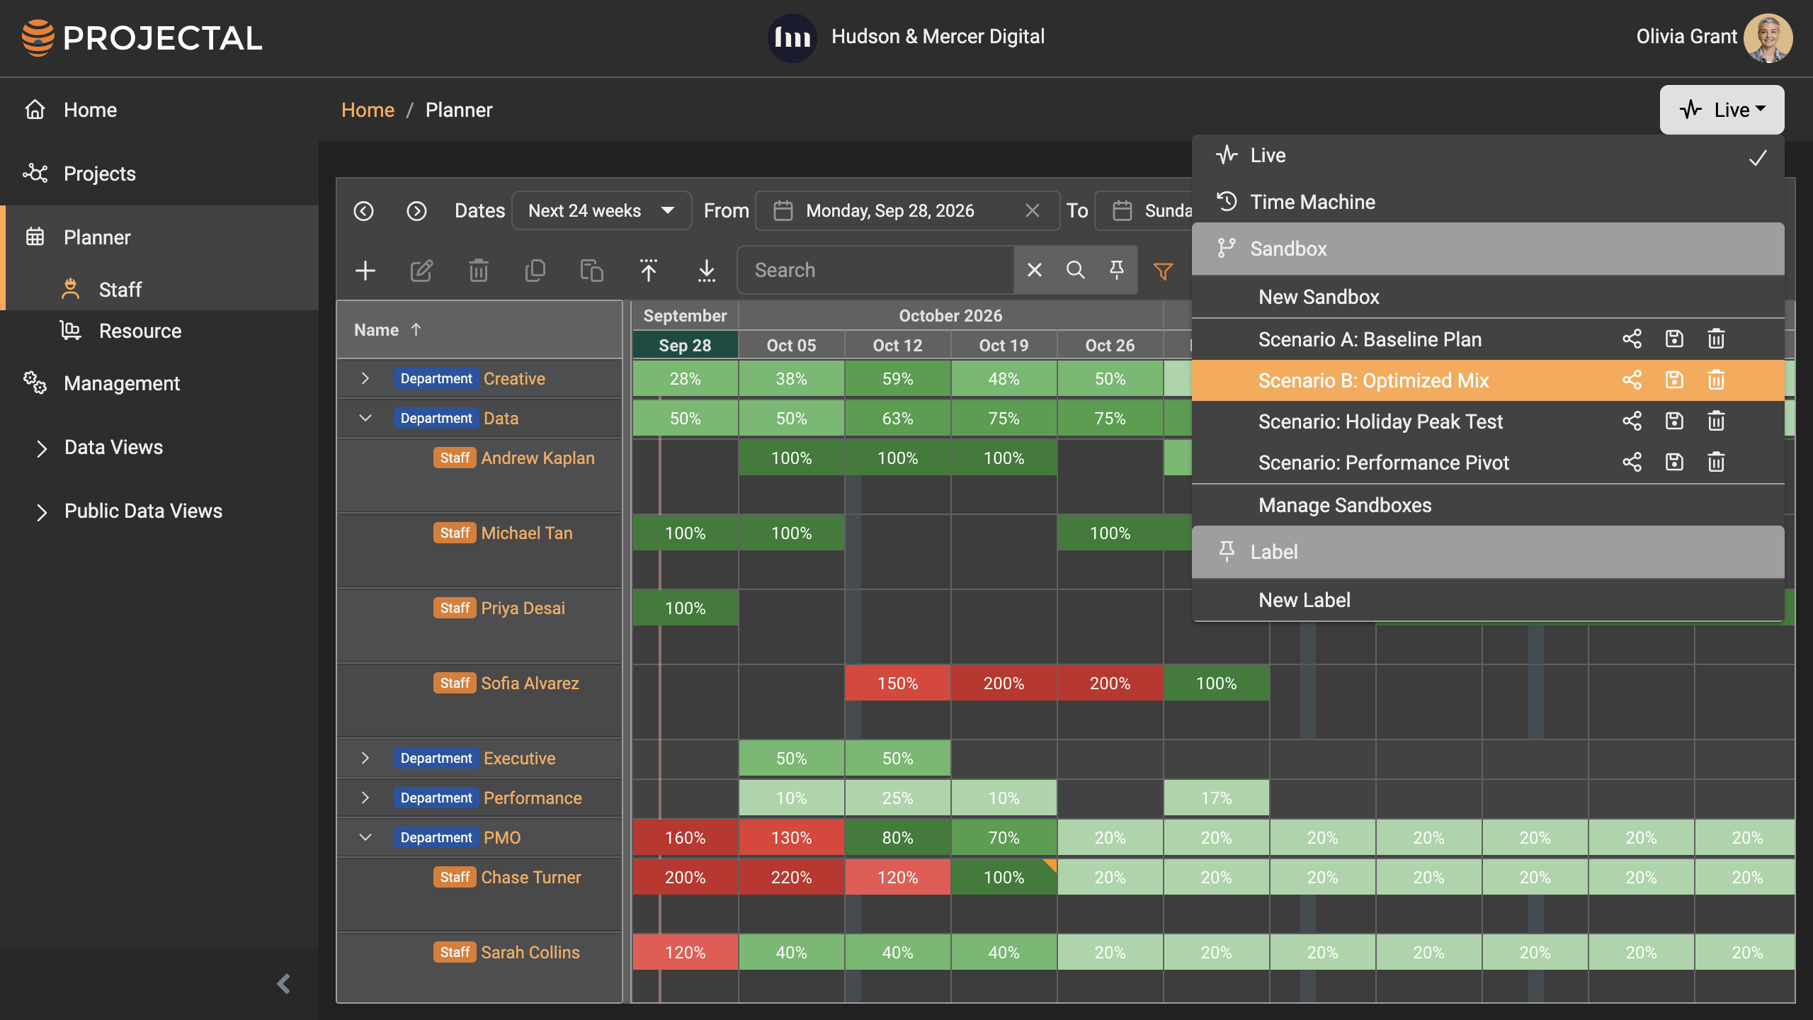Click the Home breadcrumb link
This screenshot has width=1813, height=1020.
click(368, 110)
